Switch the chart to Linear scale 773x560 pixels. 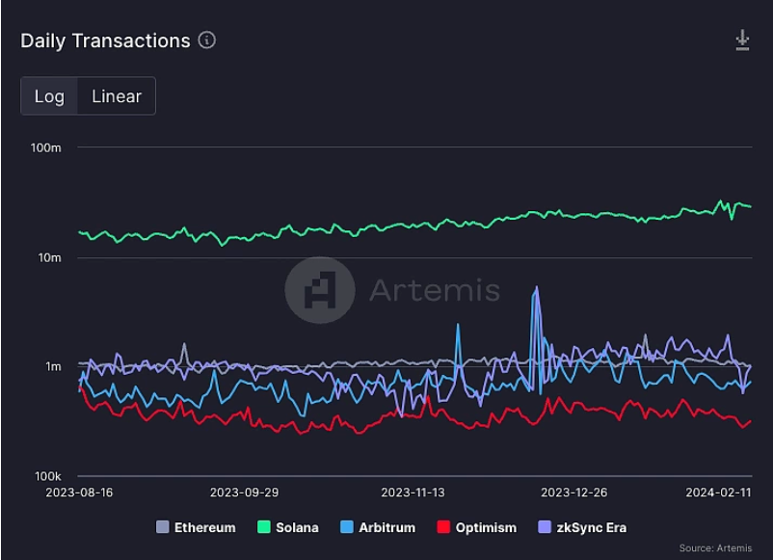tap(117, 96)
